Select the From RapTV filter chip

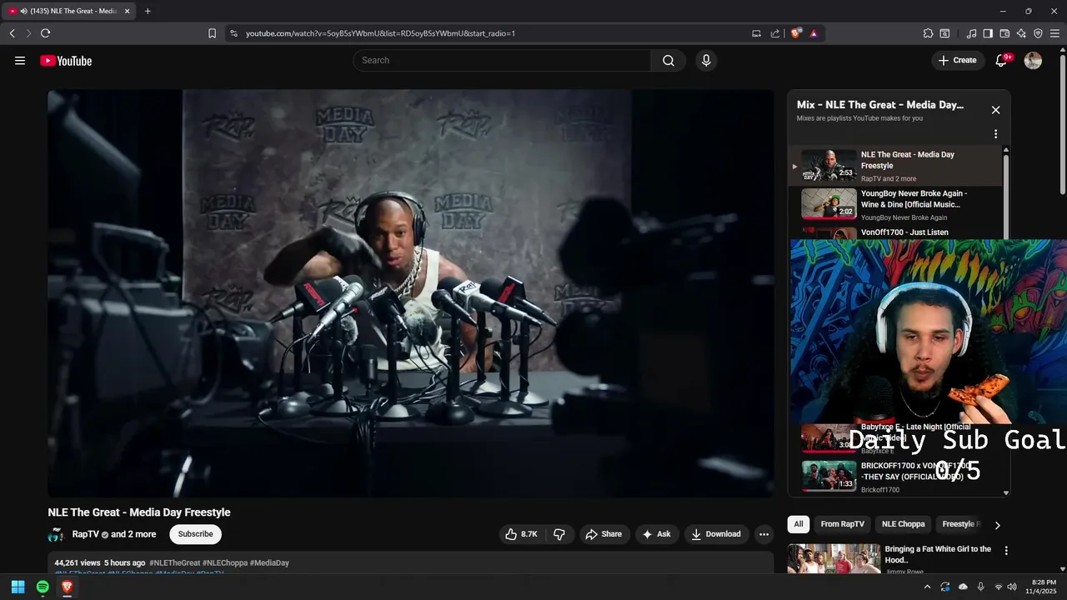coord(842,524)
